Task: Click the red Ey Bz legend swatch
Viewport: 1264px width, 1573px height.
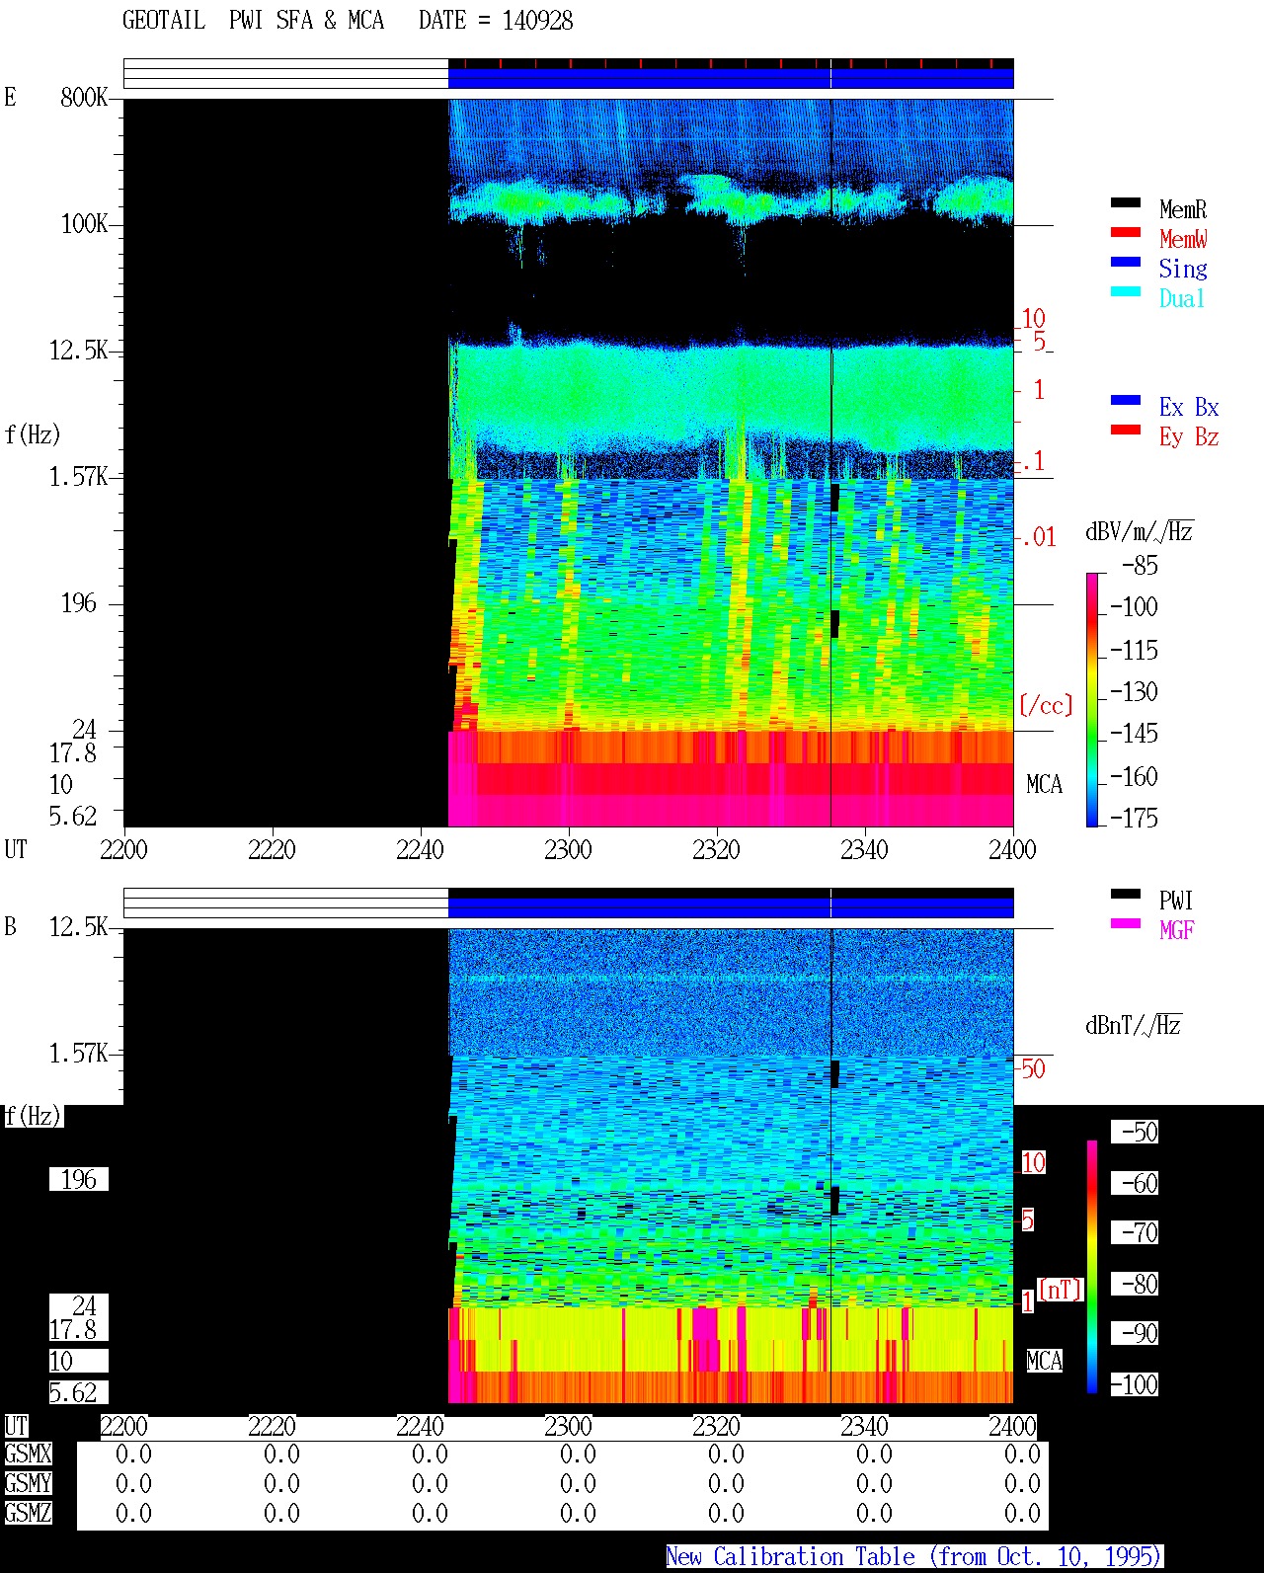Action: click(x=1126, y=430)
